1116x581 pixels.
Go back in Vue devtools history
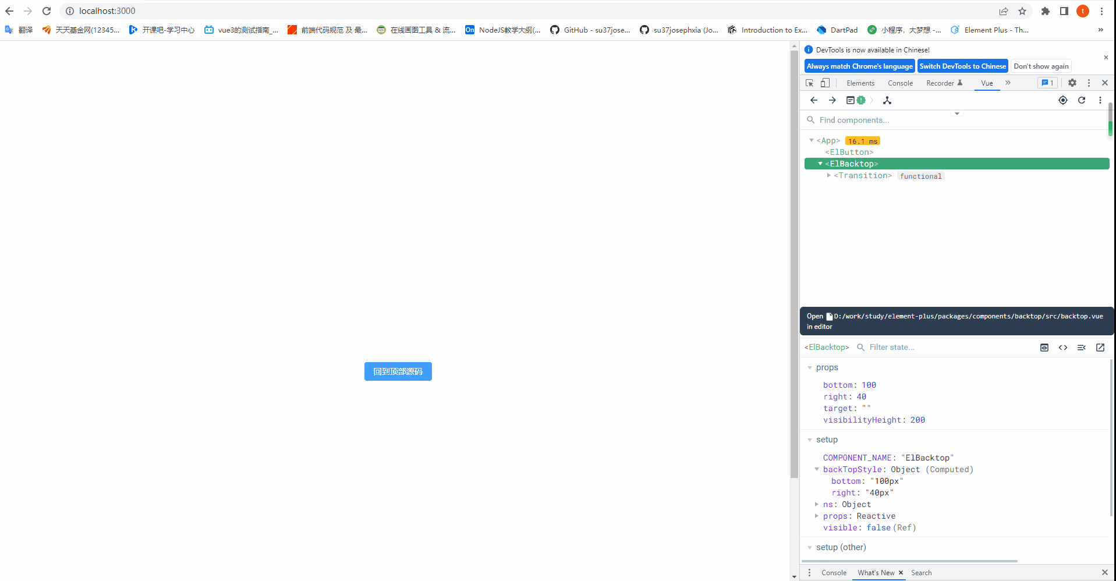pyautogui.click(x=814, y=100)
